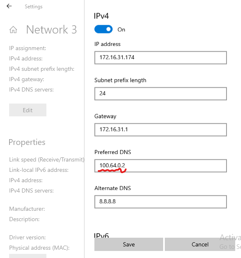This screenshot has height=258, width=241.
Task: Click the IPv4 section heading
Action: [101, 16]
